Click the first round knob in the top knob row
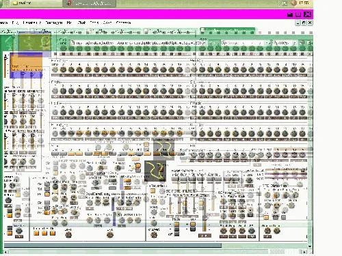Image resolution: width=342 pixels, height=256 pixels. (55, 70)
